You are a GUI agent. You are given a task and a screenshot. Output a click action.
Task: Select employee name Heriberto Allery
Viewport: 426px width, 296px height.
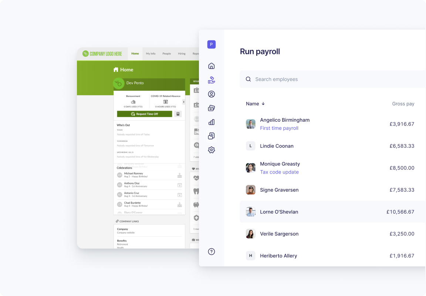(278, 256)
